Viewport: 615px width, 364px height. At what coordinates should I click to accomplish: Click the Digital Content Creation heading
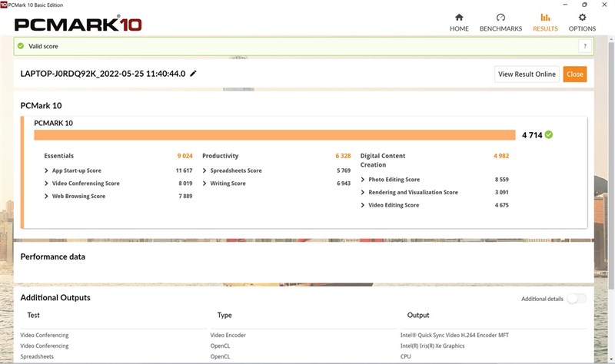[x=383, y=160]
